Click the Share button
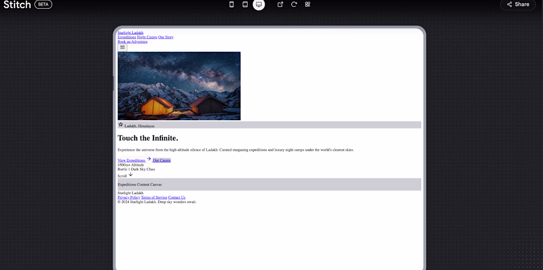 (x=518, y=4)
